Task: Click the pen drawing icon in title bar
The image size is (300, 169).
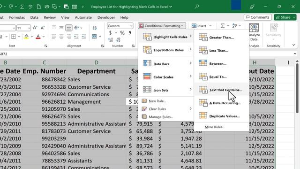Action: [252, 7]
